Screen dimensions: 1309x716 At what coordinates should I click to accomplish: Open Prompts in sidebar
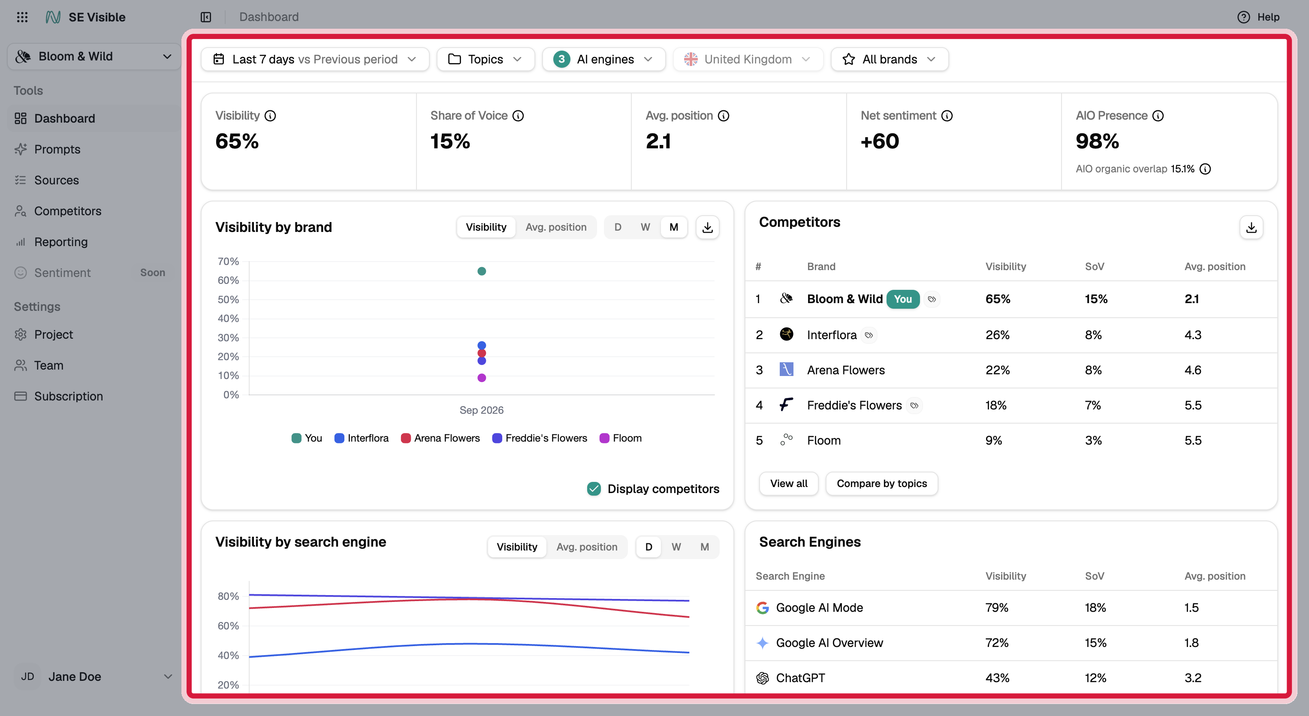pyautogui.click(x=94, y=150)
